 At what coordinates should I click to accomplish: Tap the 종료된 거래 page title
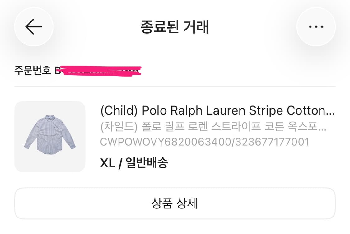(x=175, y=27)
